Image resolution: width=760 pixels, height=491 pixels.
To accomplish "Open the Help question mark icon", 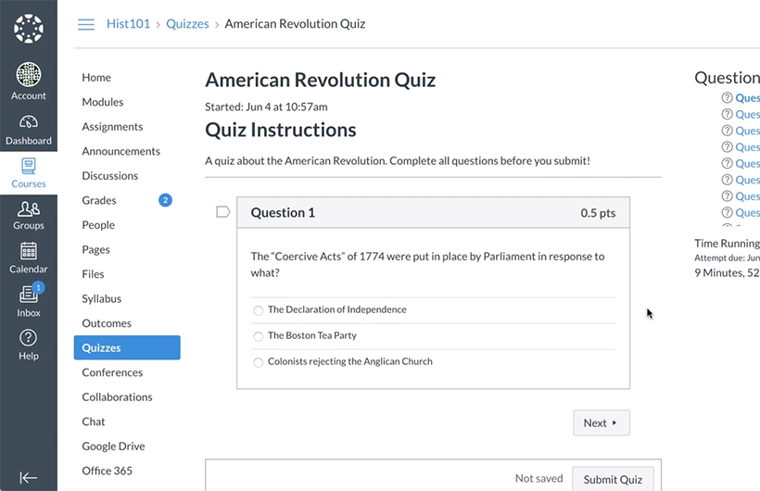I will [29, 337].
